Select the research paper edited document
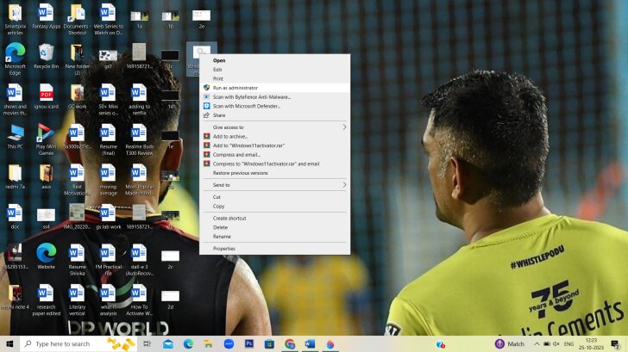The image size is (628, 352). (x=46, y=300)
